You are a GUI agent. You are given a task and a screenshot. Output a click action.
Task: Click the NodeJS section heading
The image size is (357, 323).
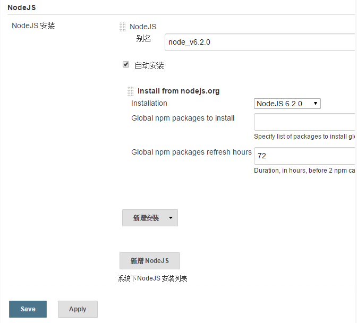click(x=22, y=7)
